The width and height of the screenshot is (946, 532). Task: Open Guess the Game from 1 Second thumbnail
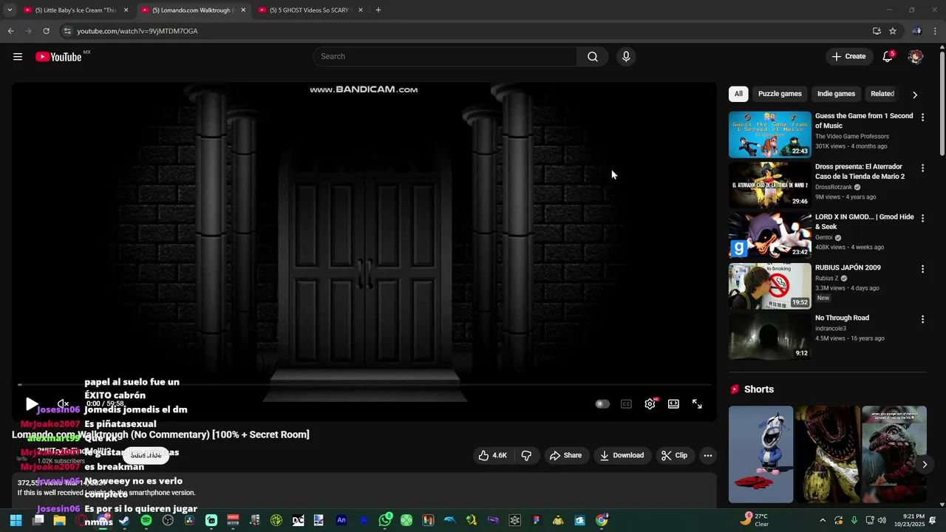pyautogui.click(x=770, y=134)
